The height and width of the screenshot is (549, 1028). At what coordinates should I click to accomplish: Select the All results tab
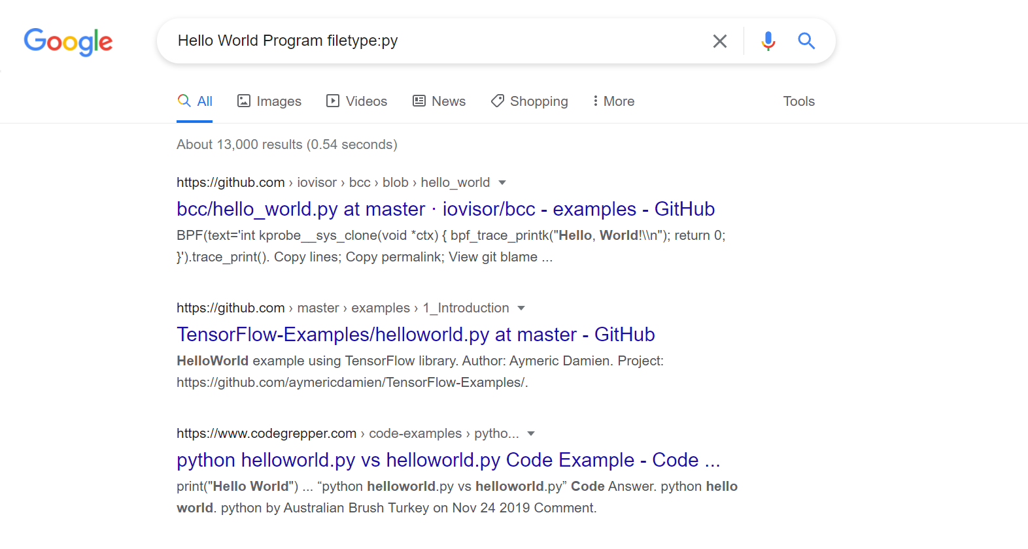[195, 101]
